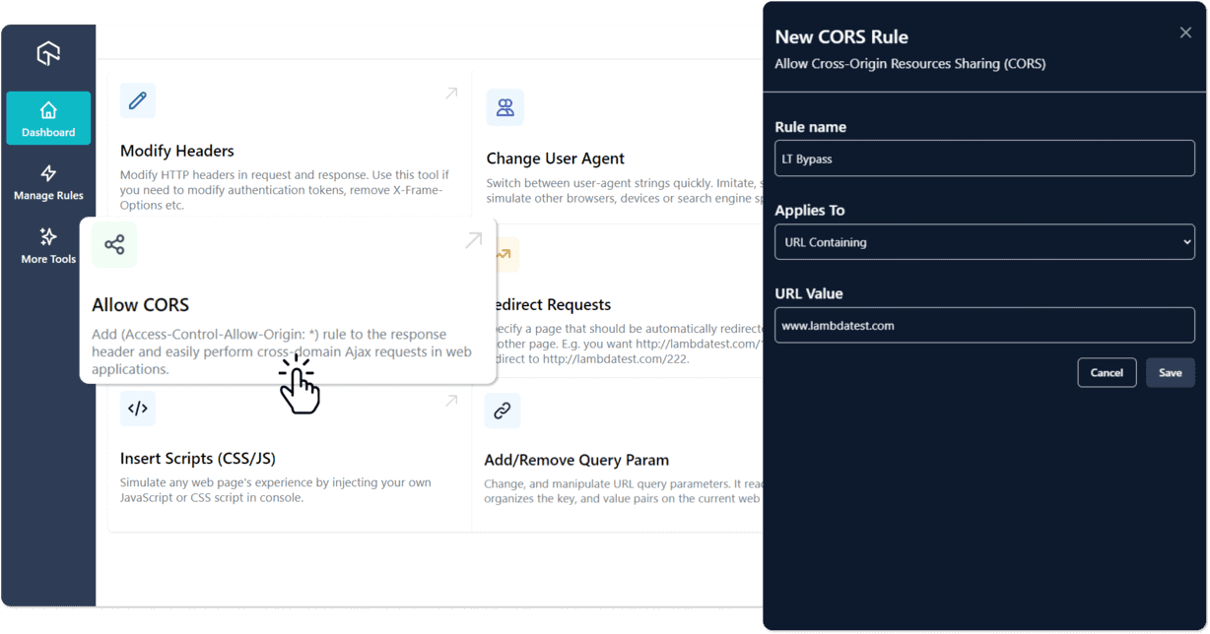This screenshot has height=634, width=1210.
Task: Click the Insert Scripts code icon
Action: (x=137, y=408)
